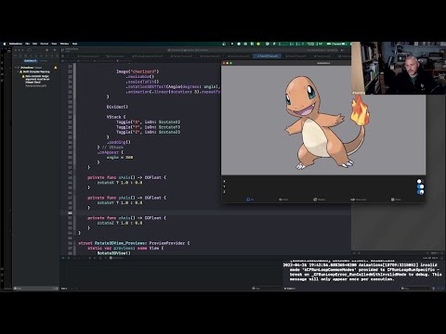Open the View menu
446x334 pixels.
click(54, 44)
